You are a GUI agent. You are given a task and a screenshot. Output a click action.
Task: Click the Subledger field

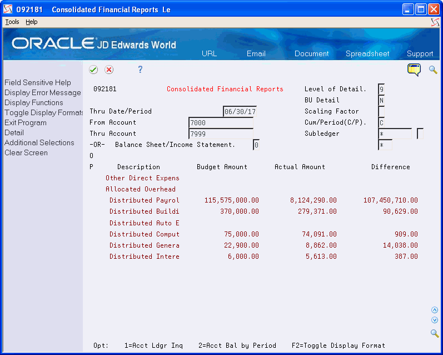click(395, 134)
